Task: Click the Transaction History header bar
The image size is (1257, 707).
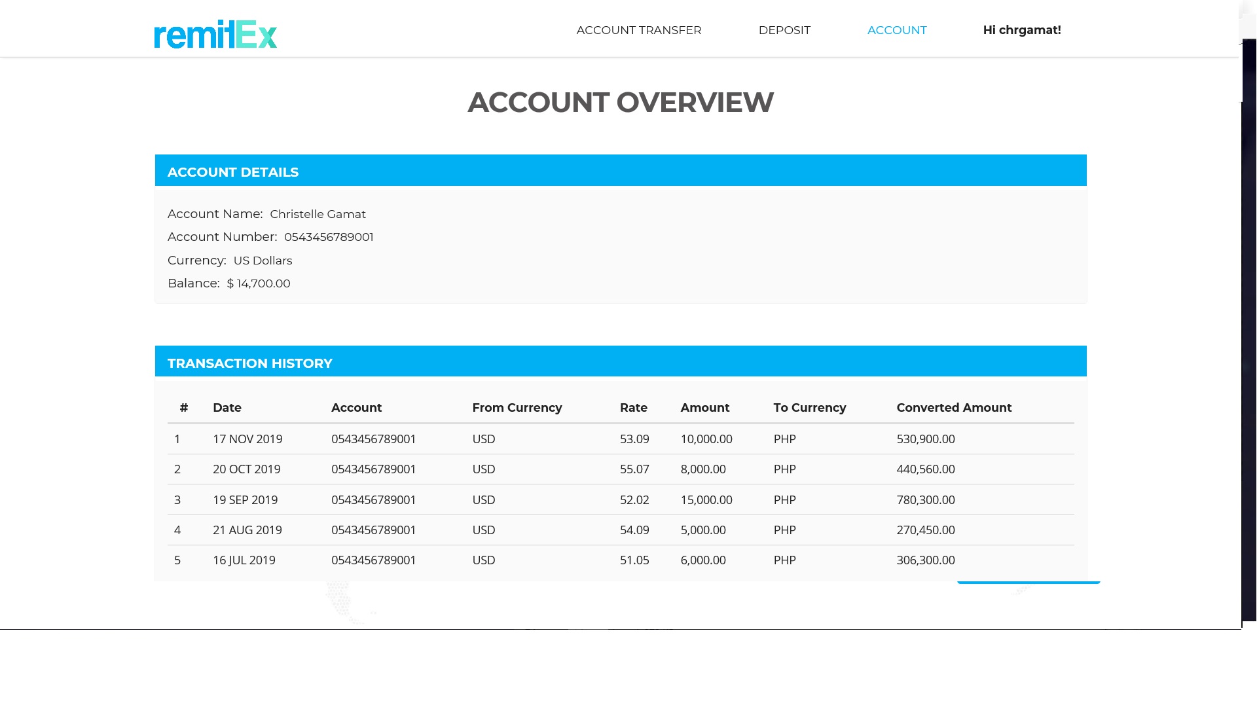Action: [620, 362]
